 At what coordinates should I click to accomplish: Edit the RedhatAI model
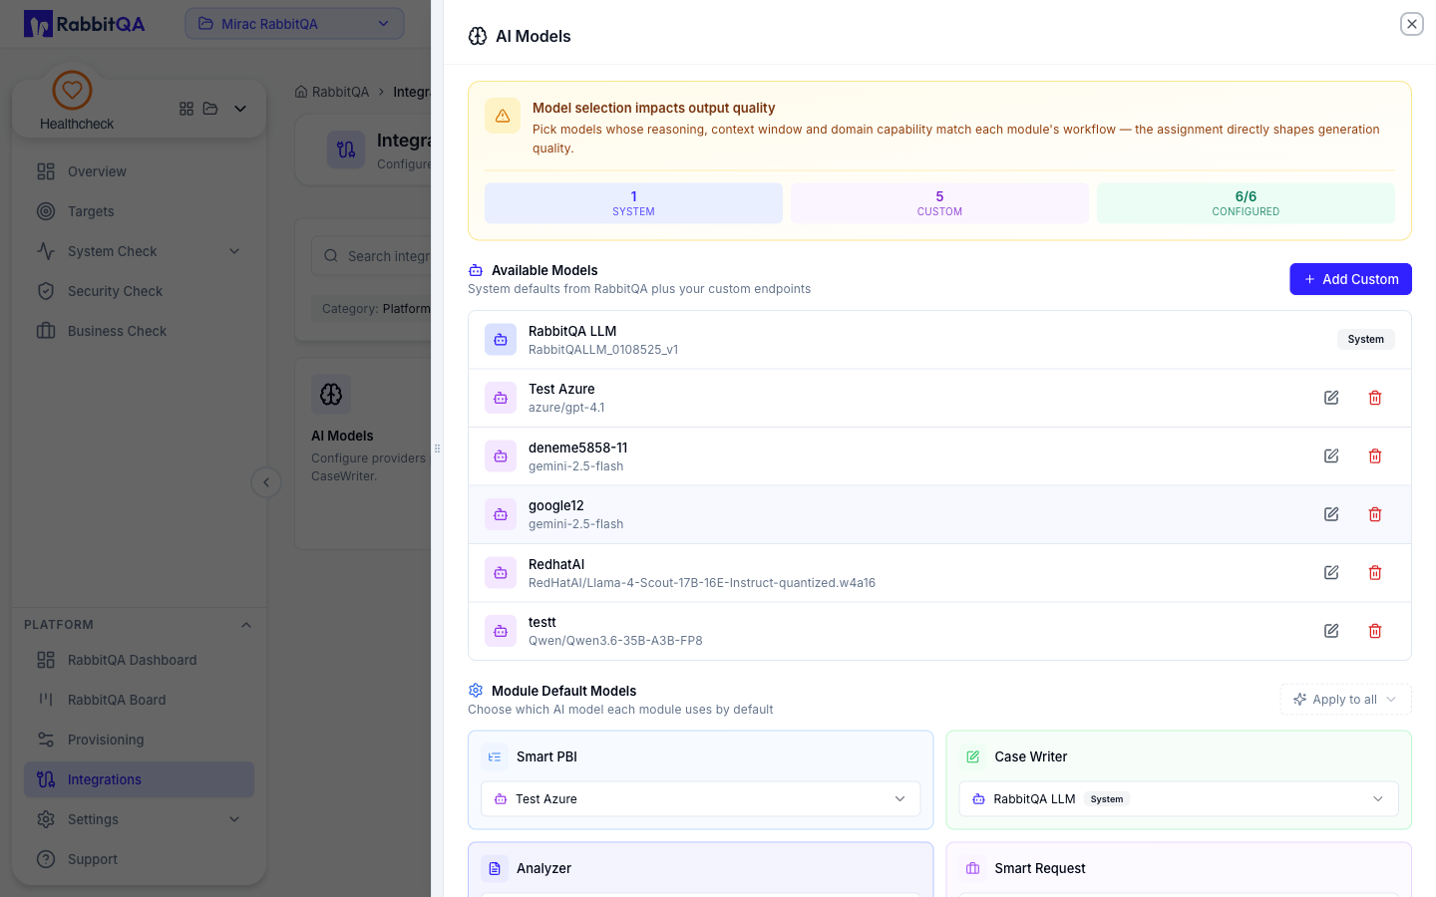click(x=1331, y=572)
